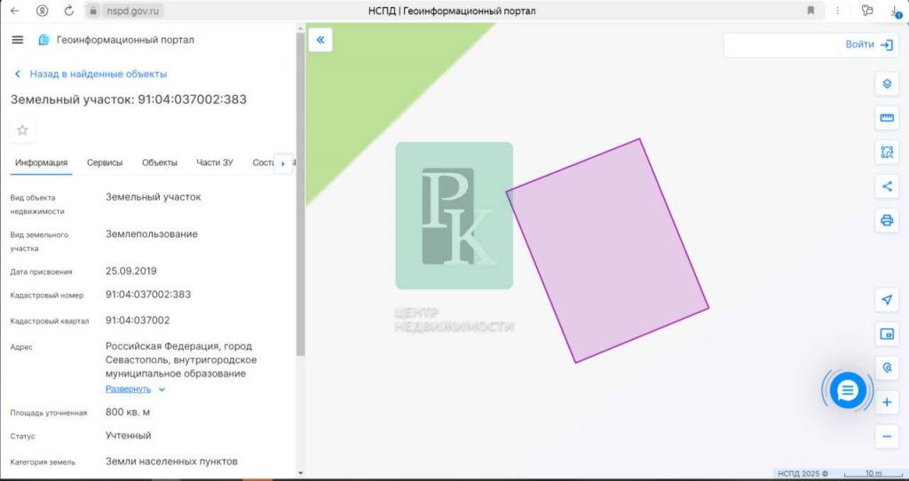The width and height of the screenshot is (909, 481).
Task: Click the side panel vertical scrollbar
Action: (300, 194)
